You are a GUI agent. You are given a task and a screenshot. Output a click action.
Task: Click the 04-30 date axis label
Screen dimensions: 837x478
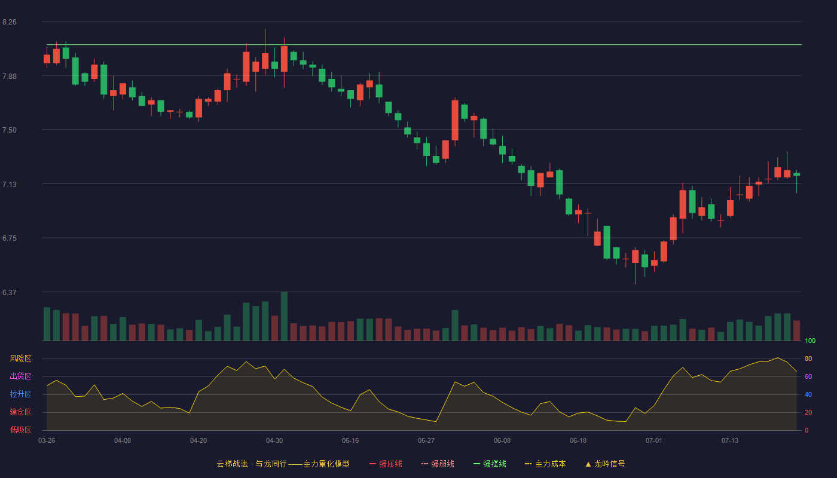tap(274, 440)
